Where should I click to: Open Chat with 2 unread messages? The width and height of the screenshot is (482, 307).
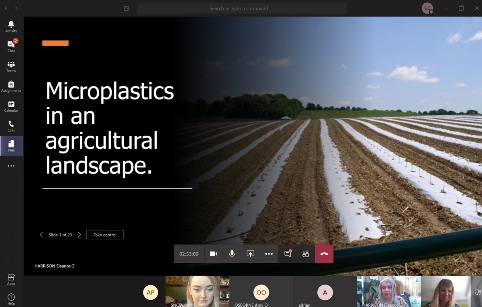(x=11, y=46)
